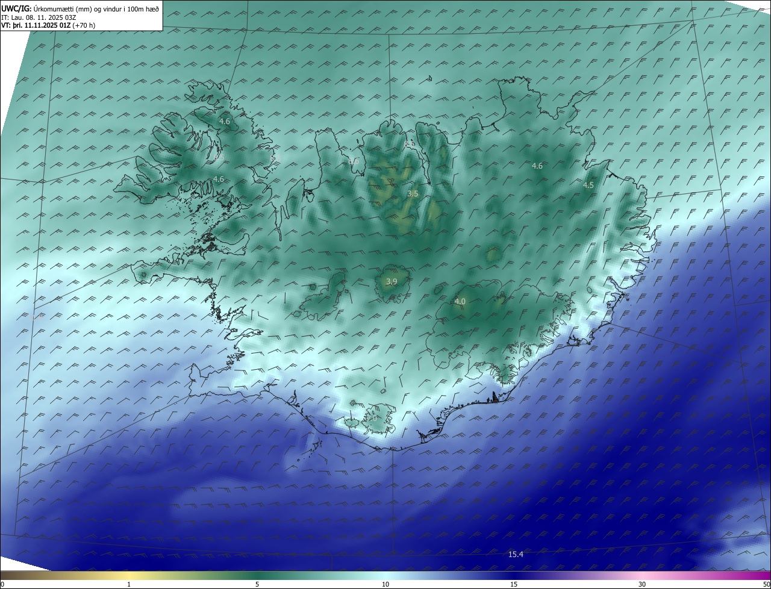Viewport: 771px width, 589px height.
Task: Click the 4.5 value label on the map
Action: tap(588, 185)
